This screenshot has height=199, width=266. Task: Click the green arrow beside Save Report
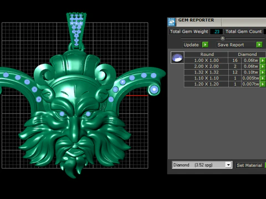pyautogui.click(x=259, y=45)
